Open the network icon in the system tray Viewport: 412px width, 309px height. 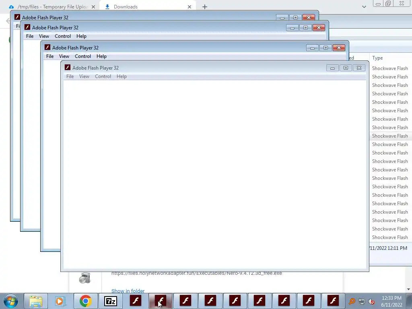pos(362,301)
